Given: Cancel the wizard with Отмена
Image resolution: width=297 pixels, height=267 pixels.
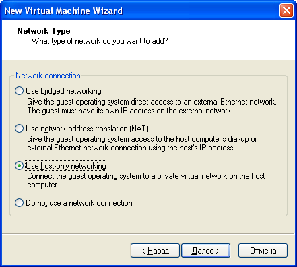Looking at the screenshot, I should [263, 251].
